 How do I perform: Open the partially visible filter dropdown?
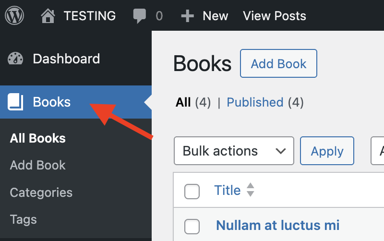point(378,151)
